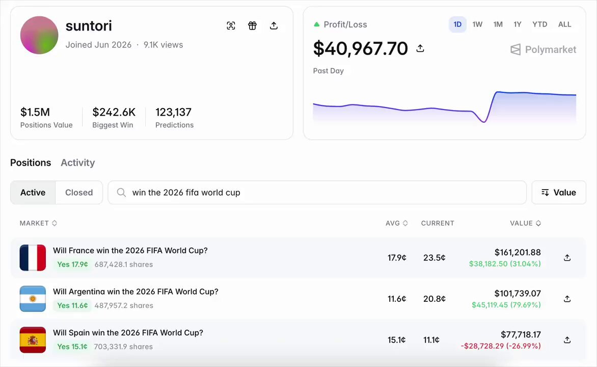Viewport: 597px width, 367px height.
Task: Select the 1Y profit timeframe
Action: coord(518,24)
